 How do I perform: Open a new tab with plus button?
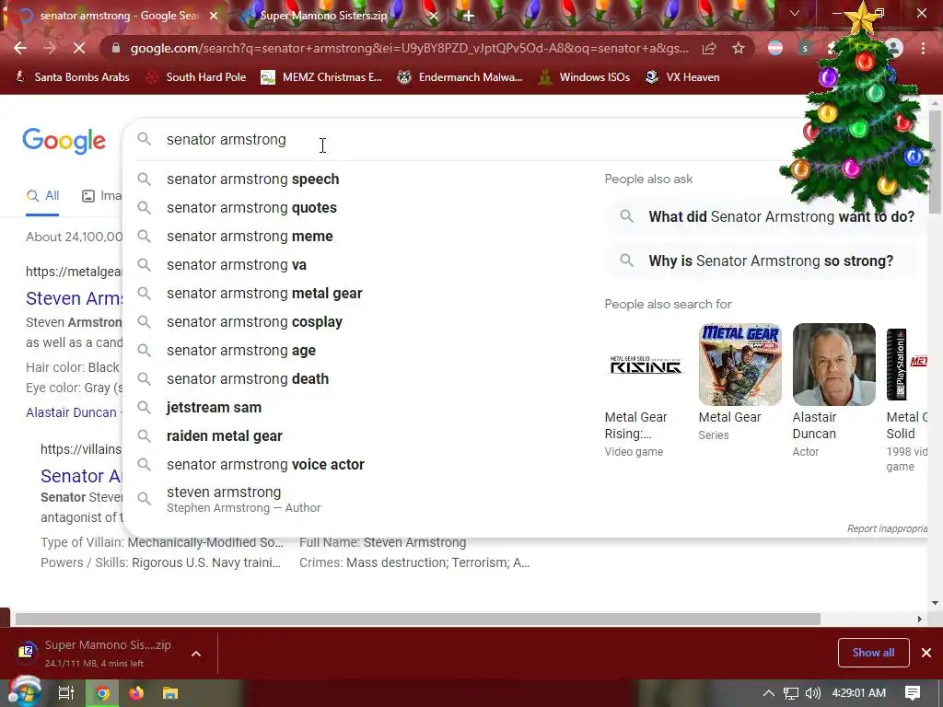[x=469, y=16]
